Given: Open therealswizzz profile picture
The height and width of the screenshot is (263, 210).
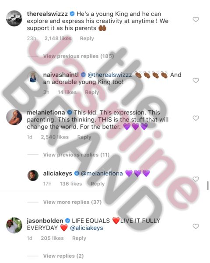Looking at the screenshot, I should coord(14,18).
